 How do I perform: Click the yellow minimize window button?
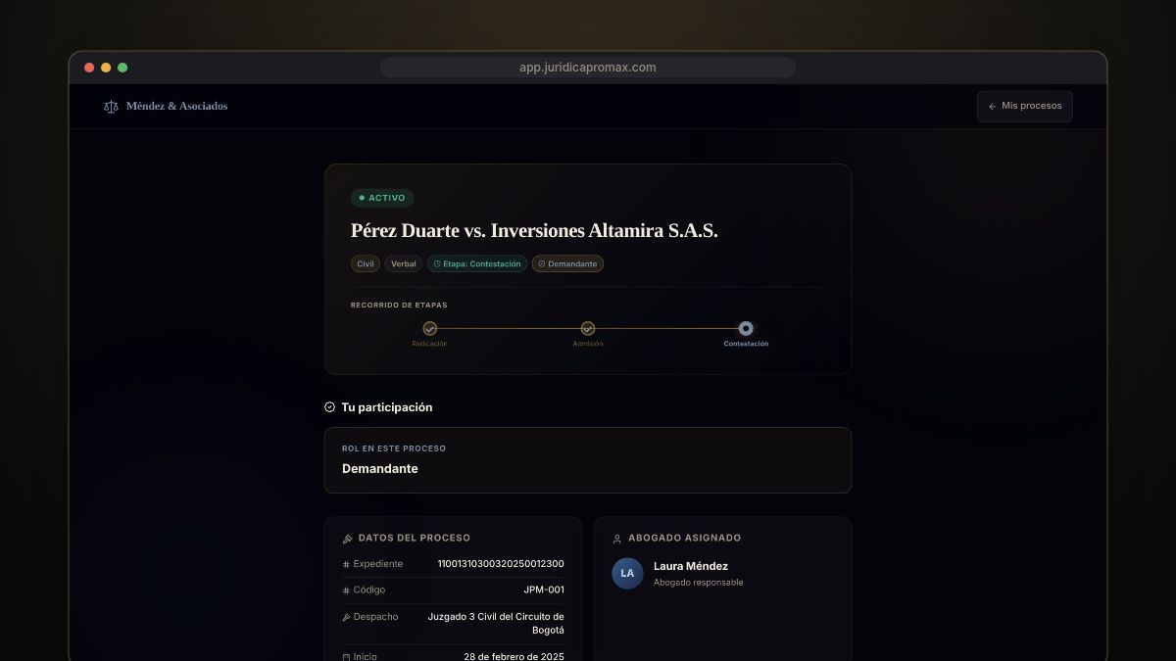106,68
